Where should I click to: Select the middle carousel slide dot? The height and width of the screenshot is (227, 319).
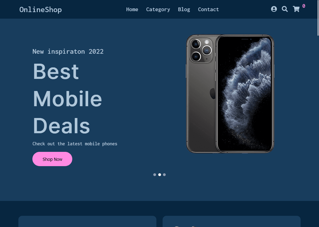coord(159,175)
